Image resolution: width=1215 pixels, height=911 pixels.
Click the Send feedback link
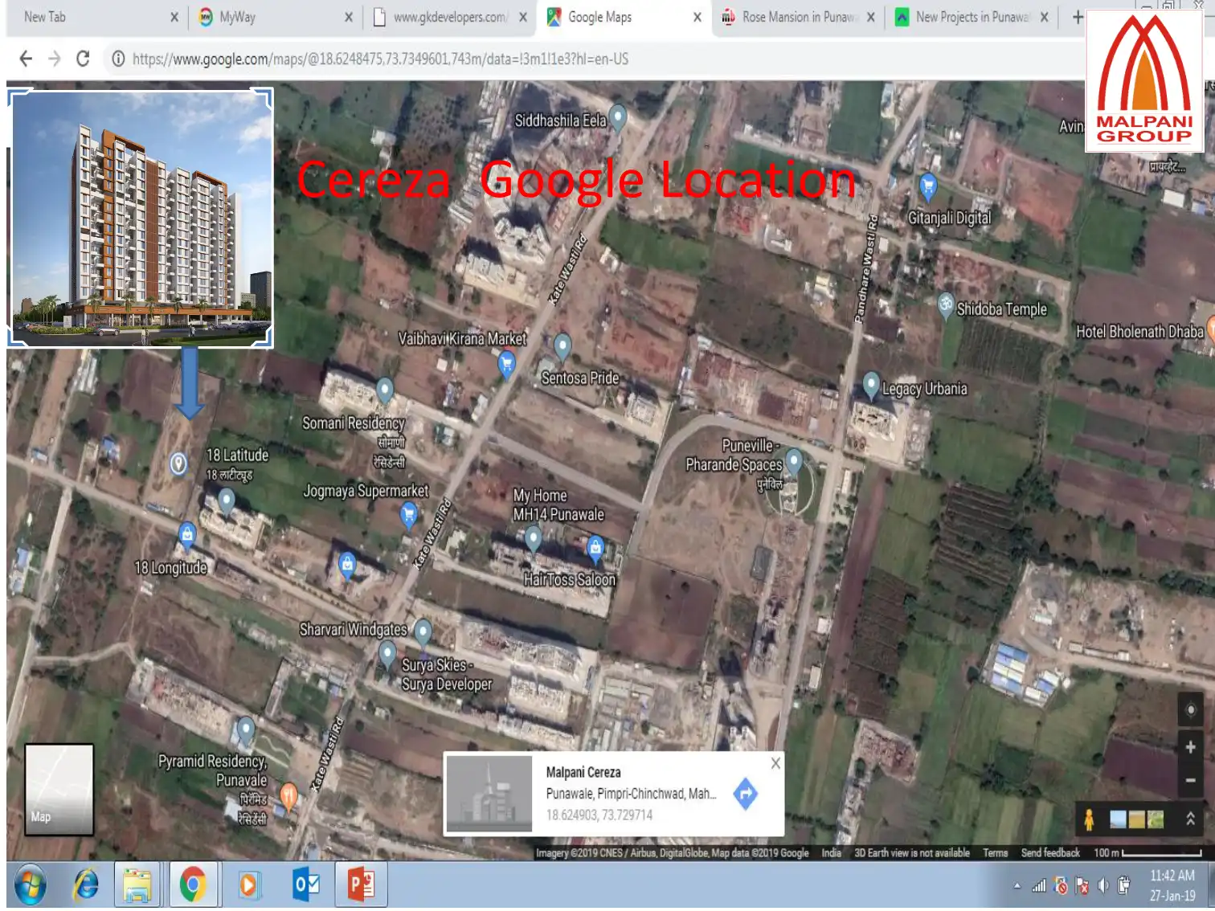1049,852
